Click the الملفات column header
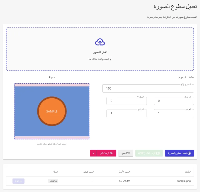This screenshot has width=200, height=192. click(188, 172)
